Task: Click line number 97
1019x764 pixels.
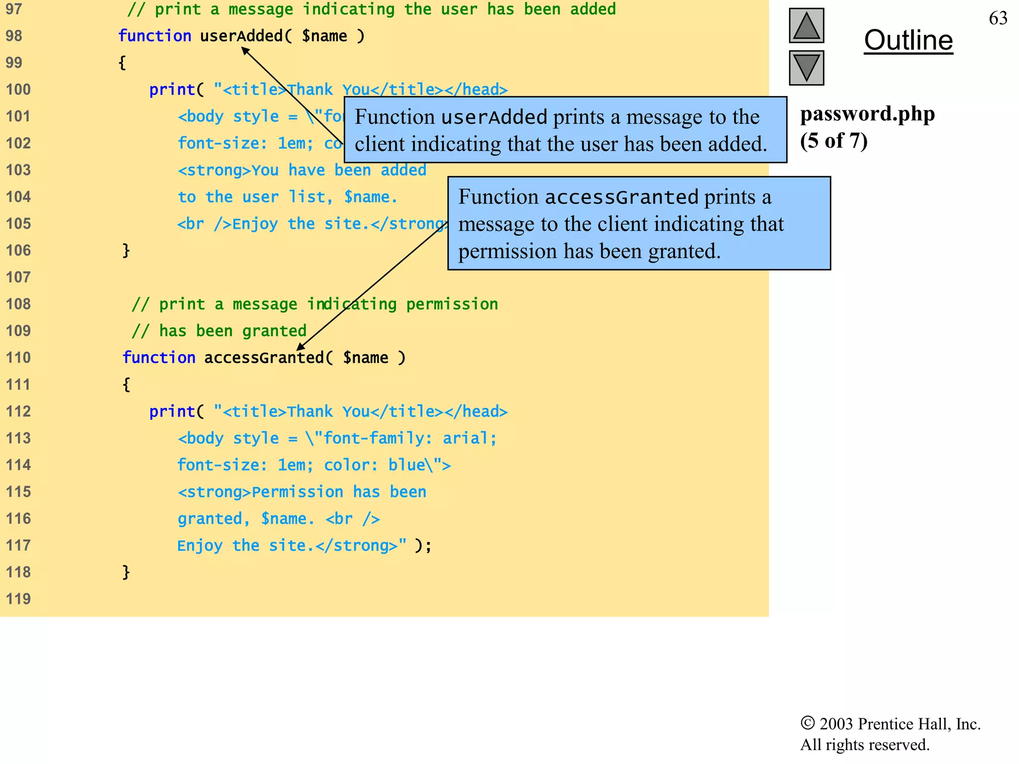Action: click(x=14, y=9)
